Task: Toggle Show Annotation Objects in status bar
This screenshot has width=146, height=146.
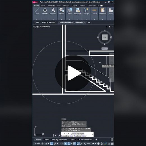Action: [78, 143]
